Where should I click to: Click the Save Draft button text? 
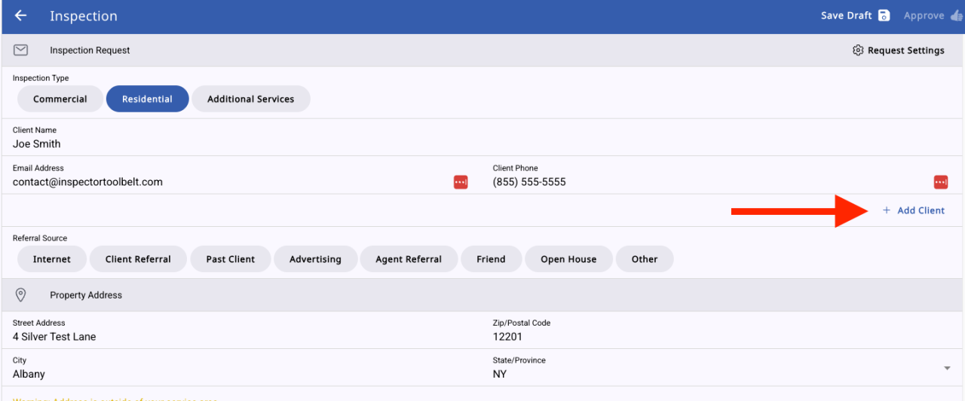[846, 16]
